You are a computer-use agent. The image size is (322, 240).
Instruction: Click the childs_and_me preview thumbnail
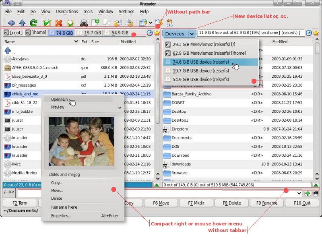click(x=81, y=141)
